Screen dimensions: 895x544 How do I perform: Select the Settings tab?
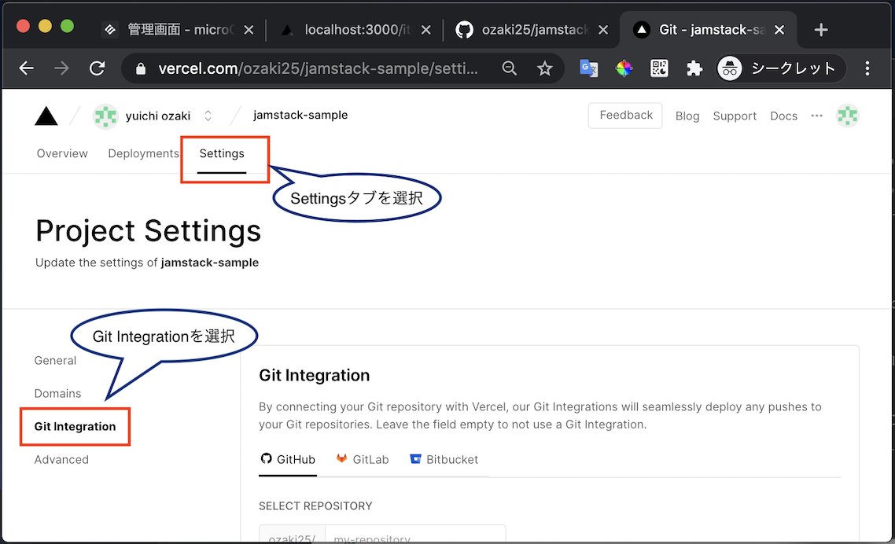click(x=222, y=153)
